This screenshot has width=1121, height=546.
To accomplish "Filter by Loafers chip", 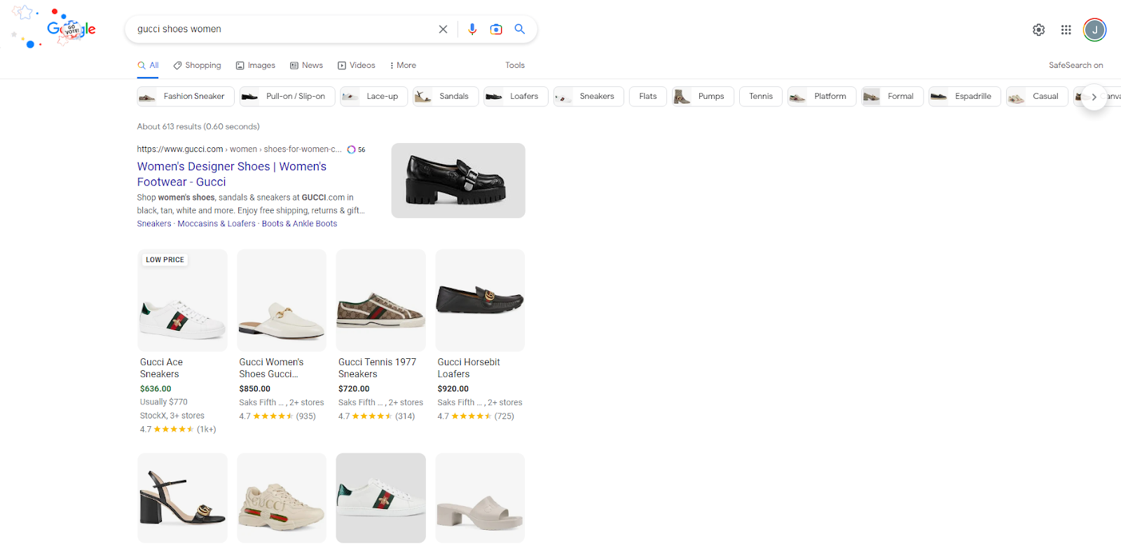I will pyautogui.click(x=516, y=96).
